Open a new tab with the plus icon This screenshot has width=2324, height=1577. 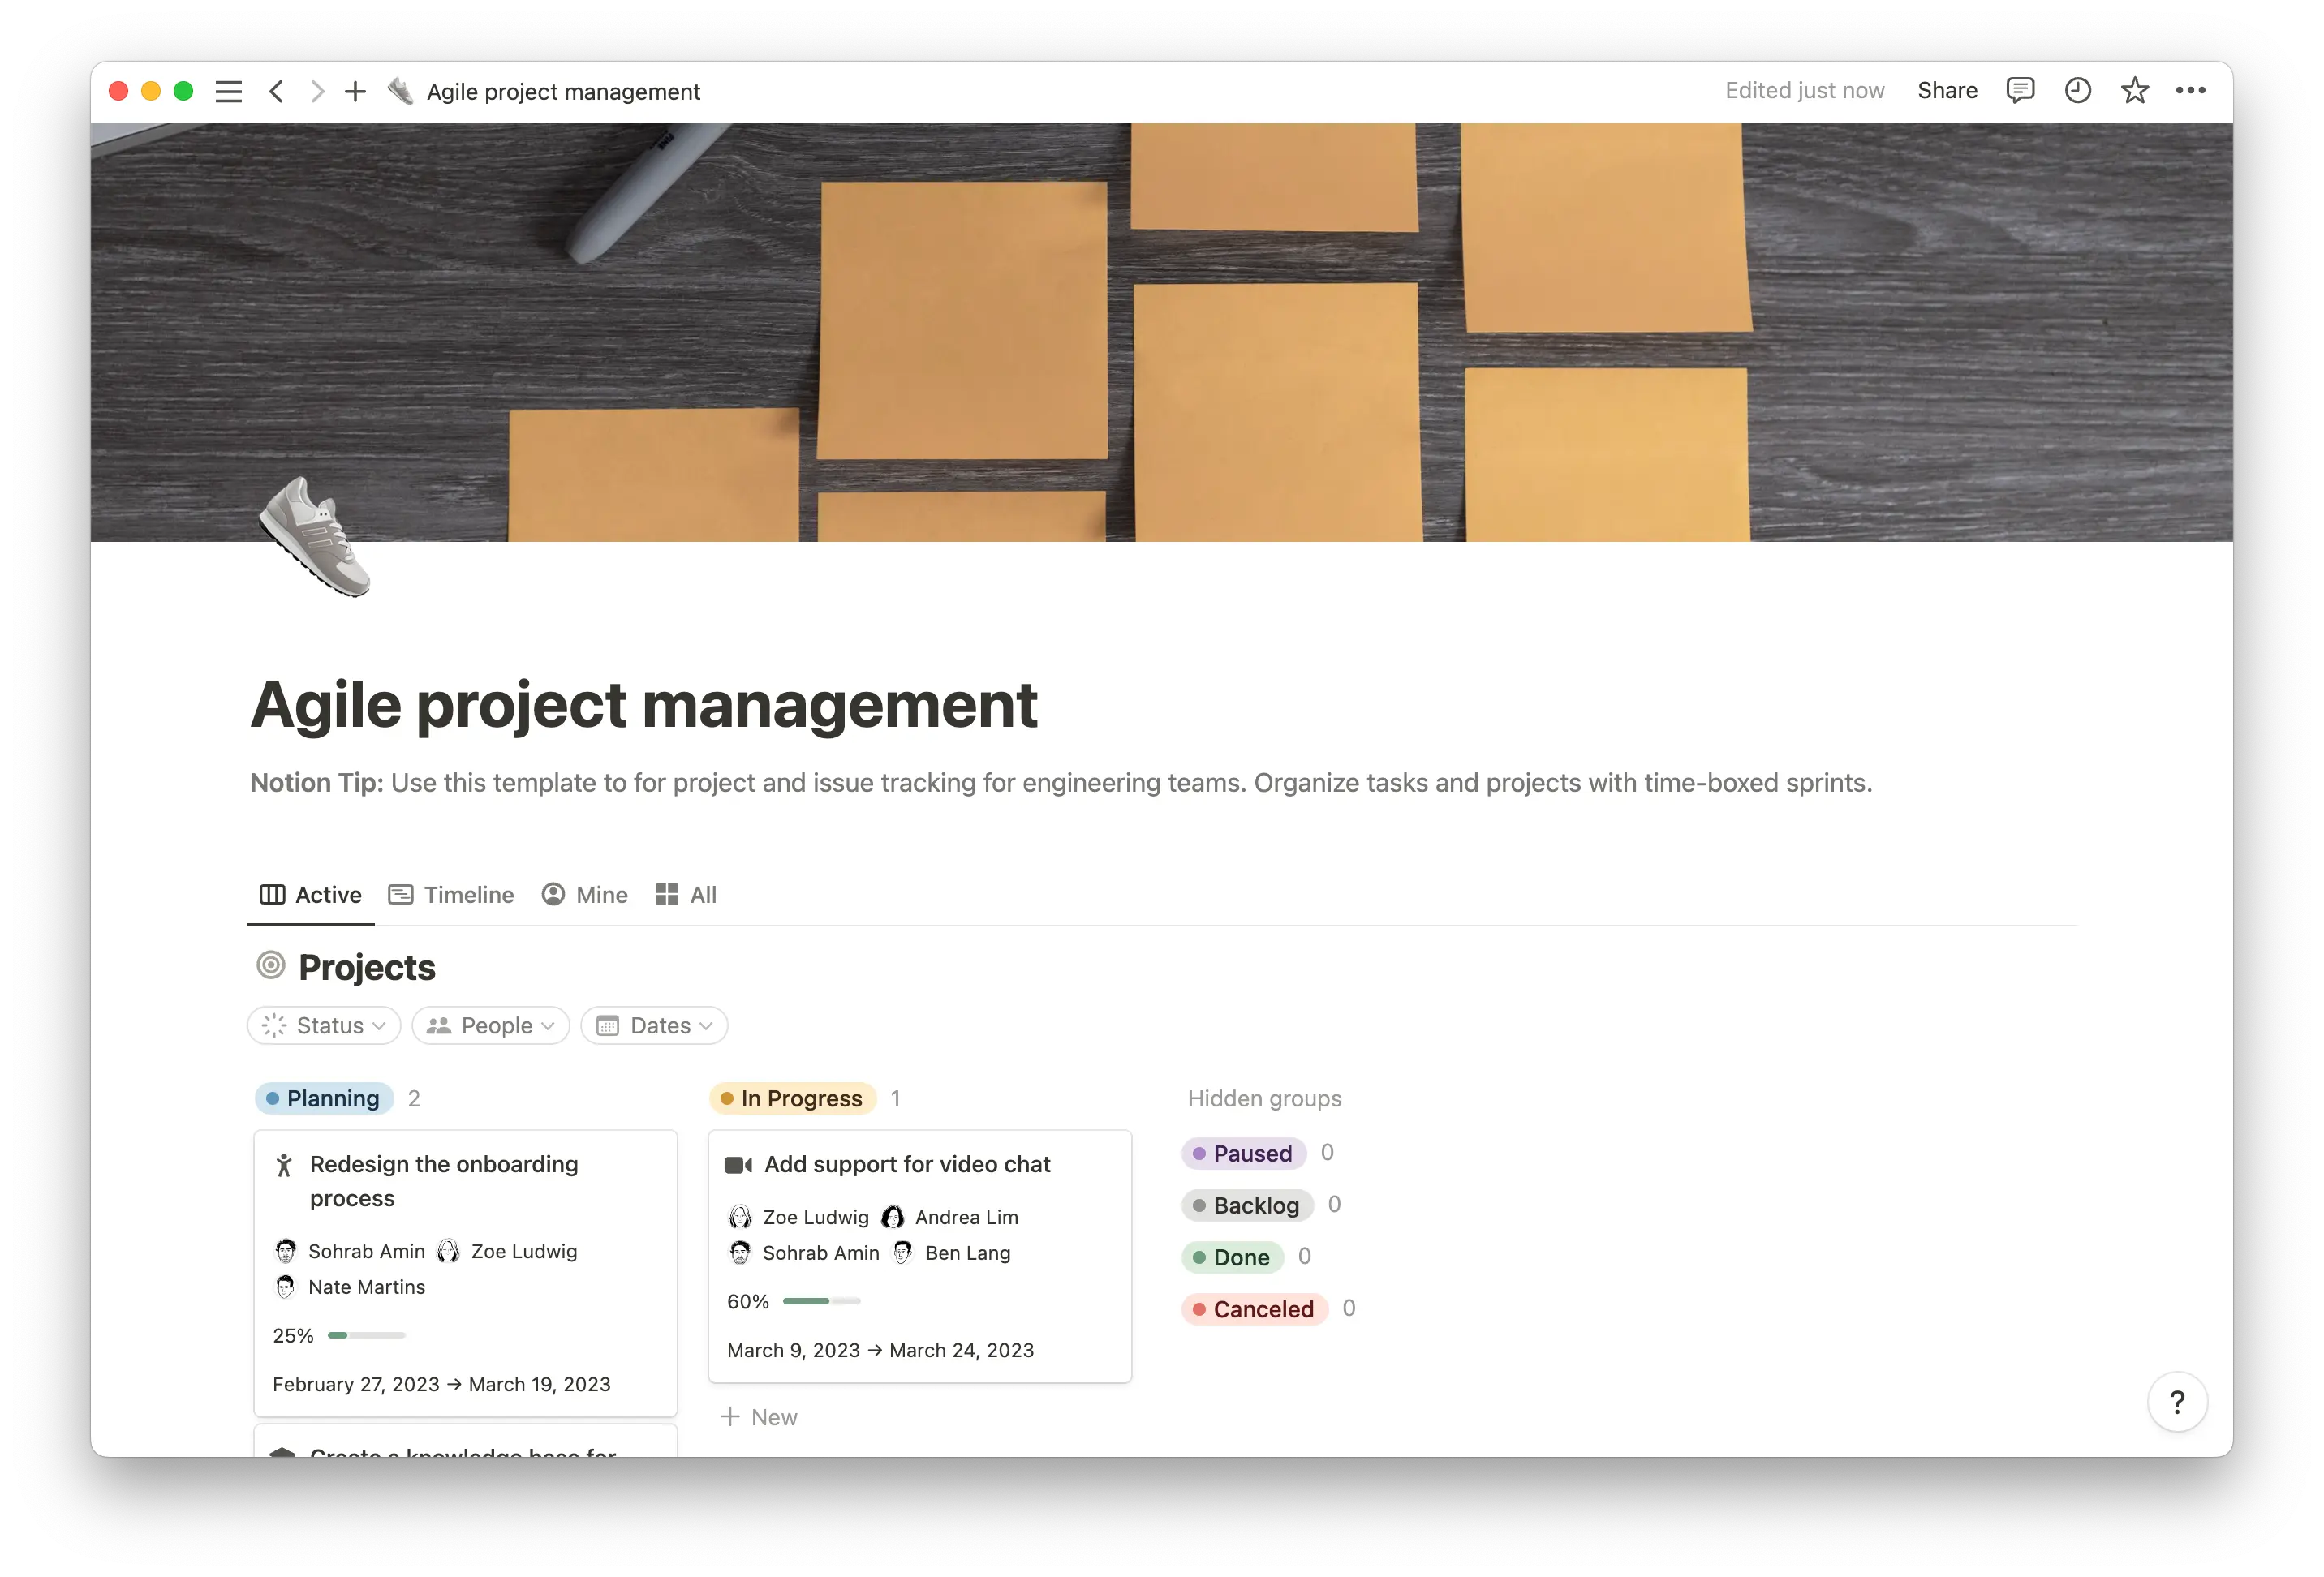coord(355,91)
